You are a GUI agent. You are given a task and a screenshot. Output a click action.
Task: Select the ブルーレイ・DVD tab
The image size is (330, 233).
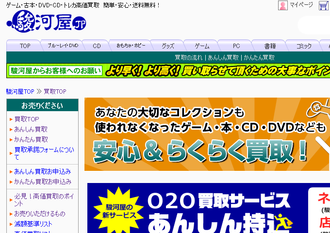pos(63,46)
